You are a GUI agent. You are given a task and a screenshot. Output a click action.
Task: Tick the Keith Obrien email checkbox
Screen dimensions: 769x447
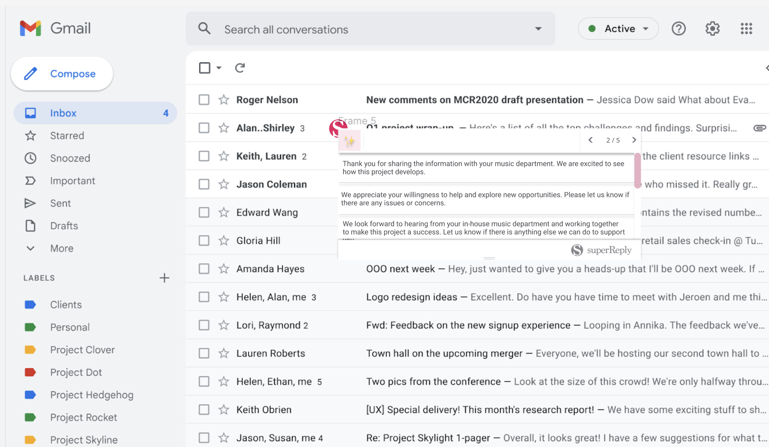pyautogui.click(x=204, y=410)
